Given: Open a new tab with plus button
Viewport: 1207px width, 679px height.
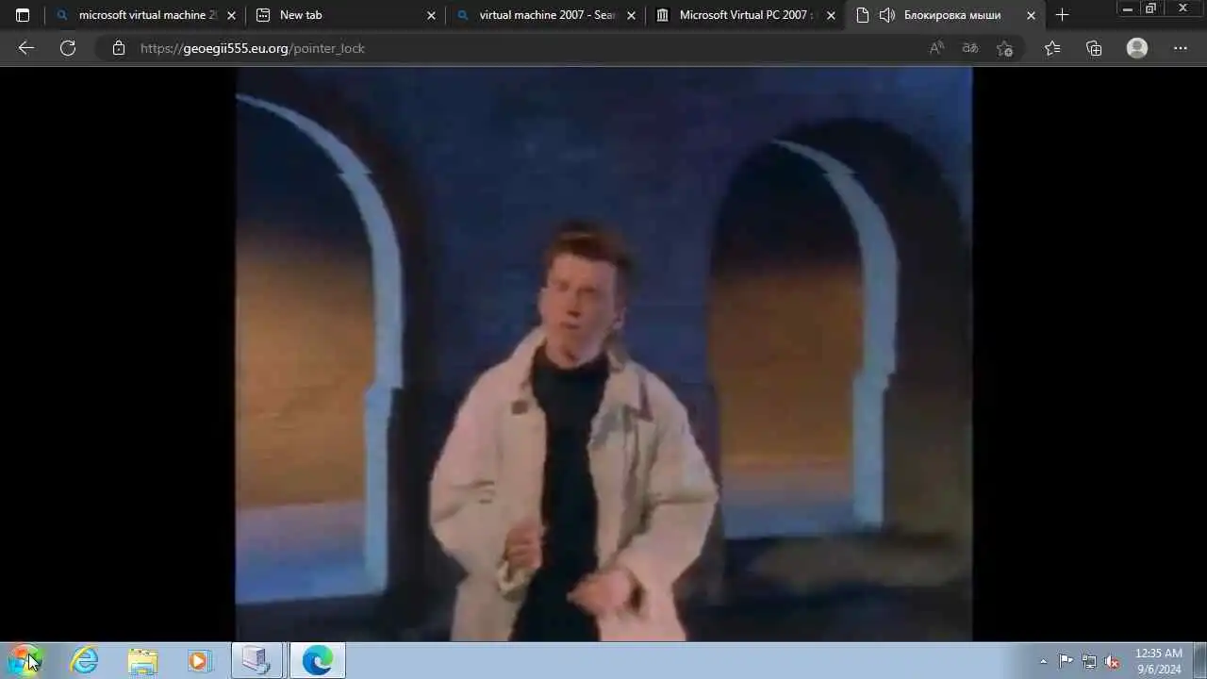Looking at the screenshot, I should (1063, 15).
